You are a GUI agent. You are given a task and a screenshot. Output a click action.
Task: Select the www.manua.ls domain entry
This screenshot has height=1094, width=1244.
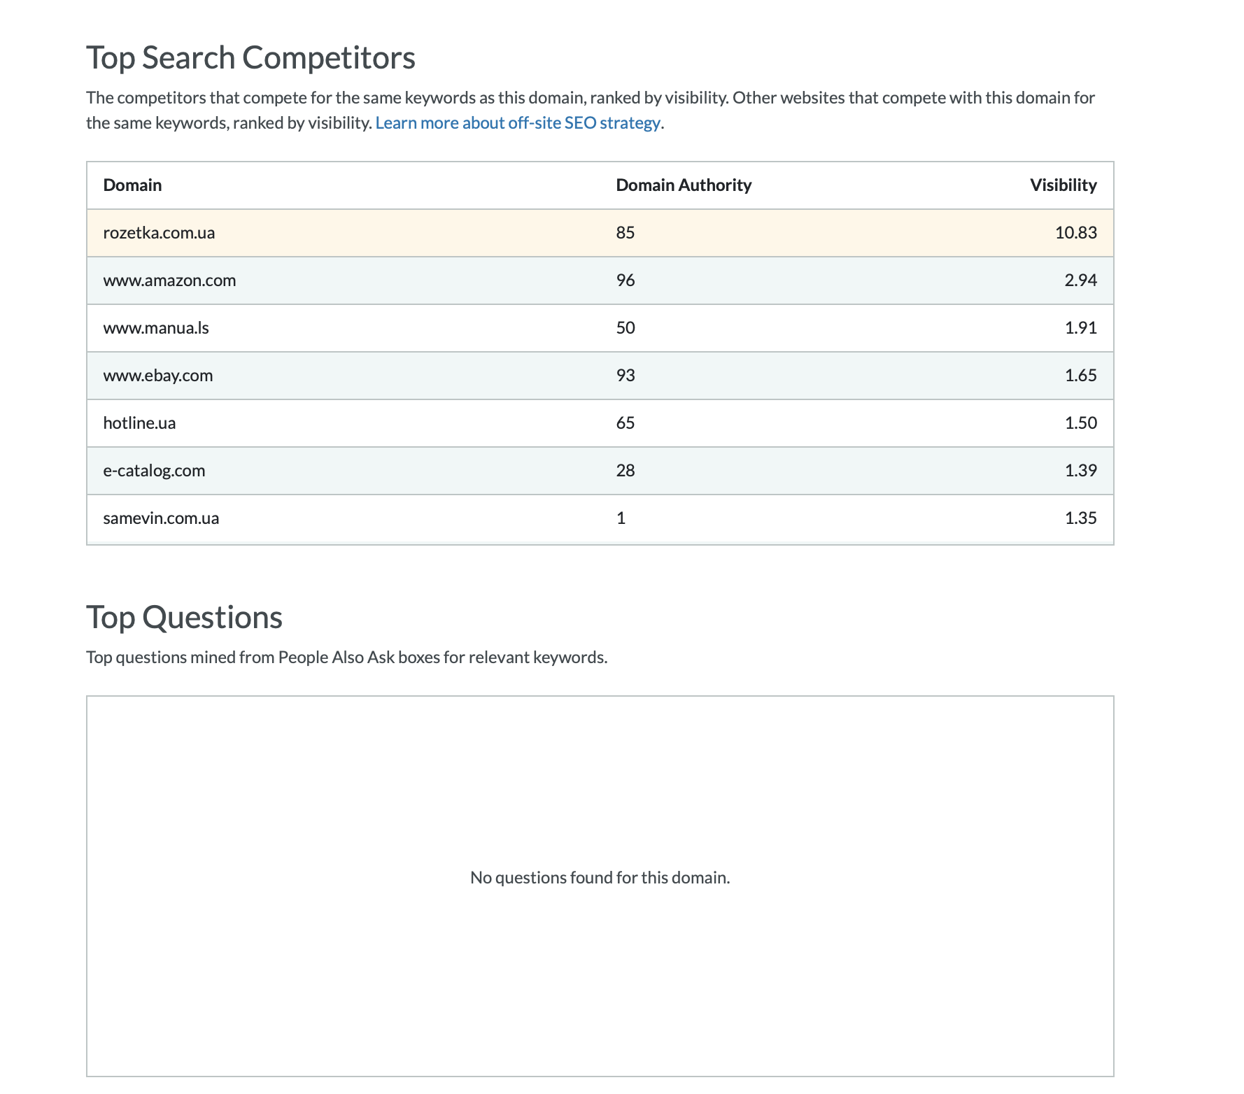pos(156,328)
